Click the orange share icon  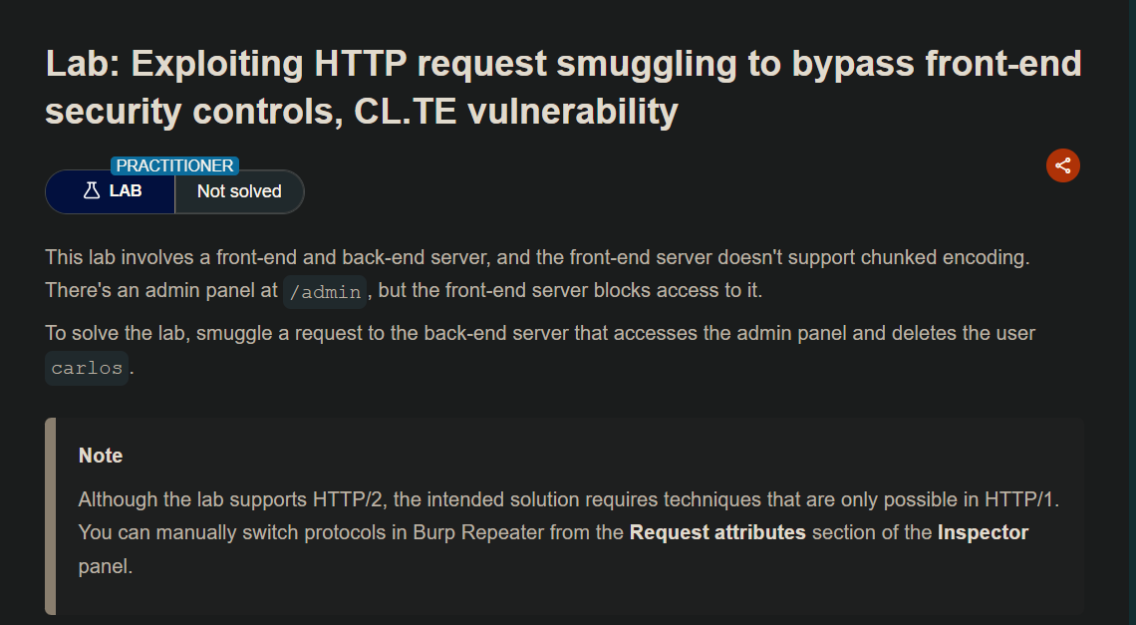(1063, 165)
